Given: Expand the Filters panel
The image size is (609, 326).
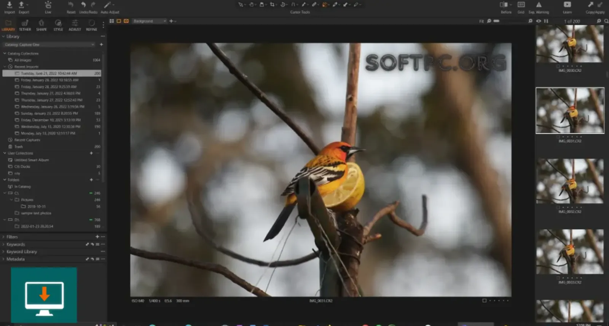Looking at the screenshot, I should coord(3,237).
